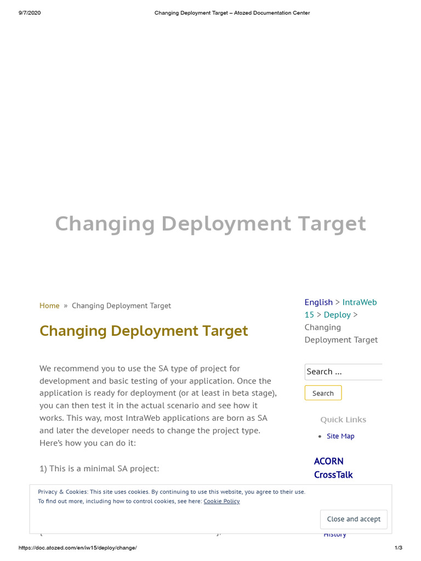Click the Privacy & Cookies notice text
This screenshot has height=561, width=421.
[x=172, y=496]
